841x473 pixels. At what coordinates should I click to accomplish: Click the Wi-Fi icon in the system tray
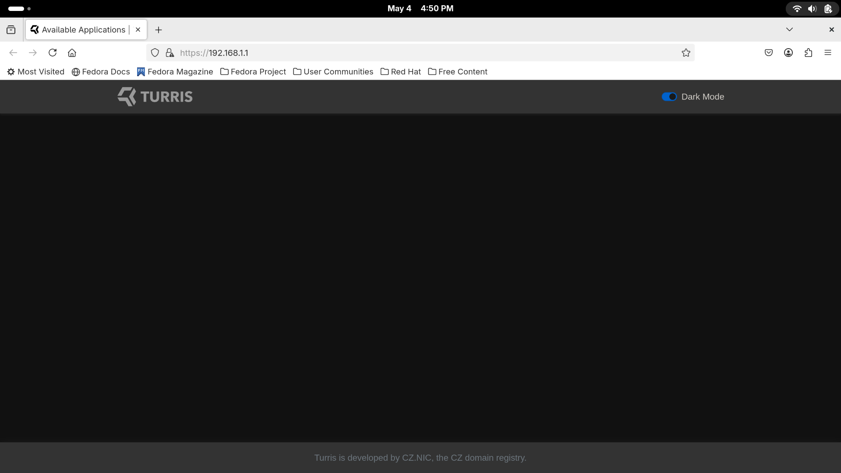(797, 8)
